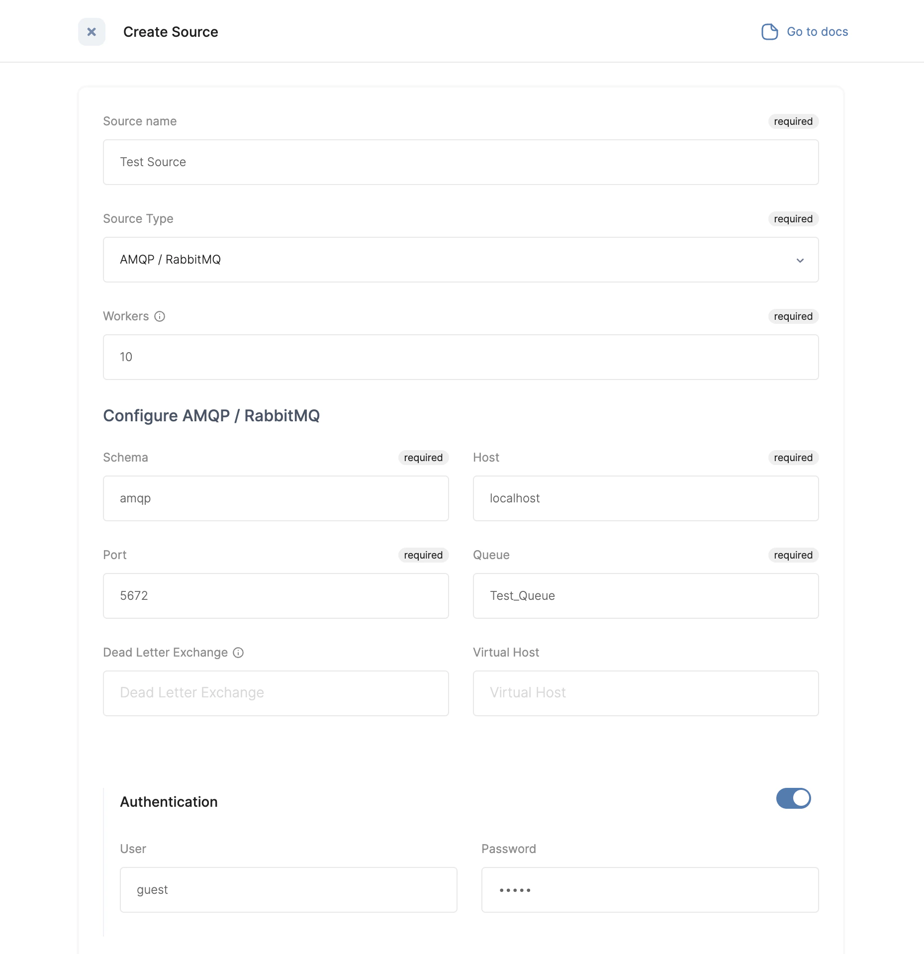The width and height of the screenshot is (924, 954).
Task: Disable the Authentication toggle
Action: coord(793,798)
